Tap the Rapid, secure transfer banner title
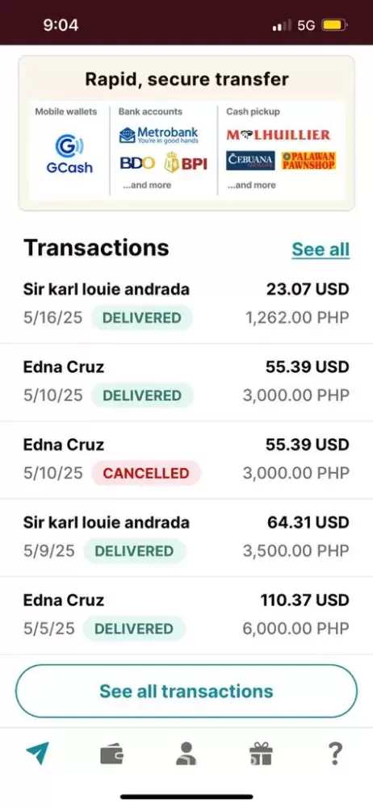Image resolution: width=373 pixels, height=807 pixels. (186, 79)
